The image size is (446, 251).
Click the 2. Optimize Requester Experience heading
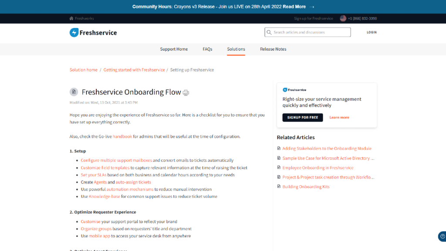103,212
